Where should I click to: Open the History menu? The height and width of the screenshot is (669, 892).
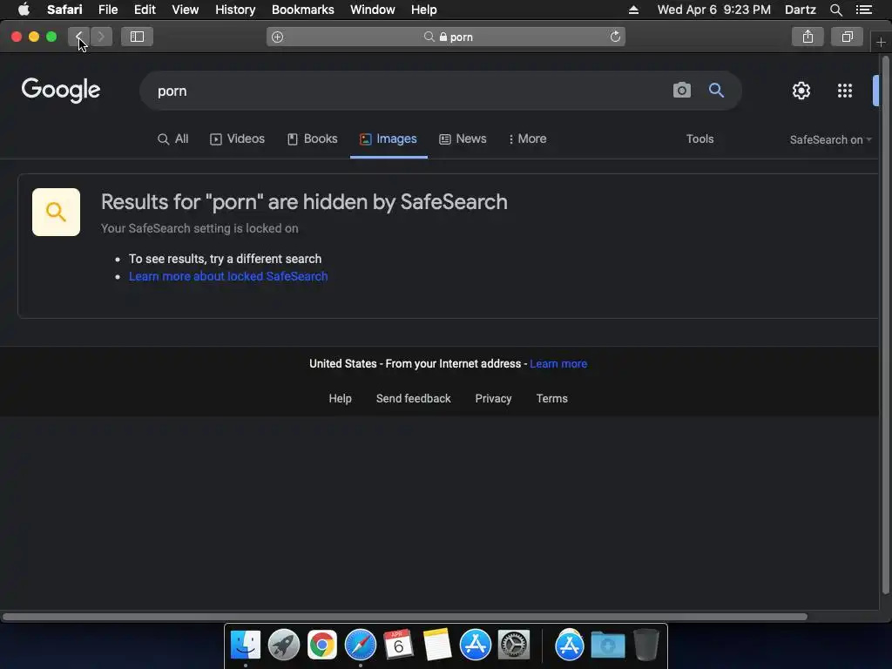point(235,10)
